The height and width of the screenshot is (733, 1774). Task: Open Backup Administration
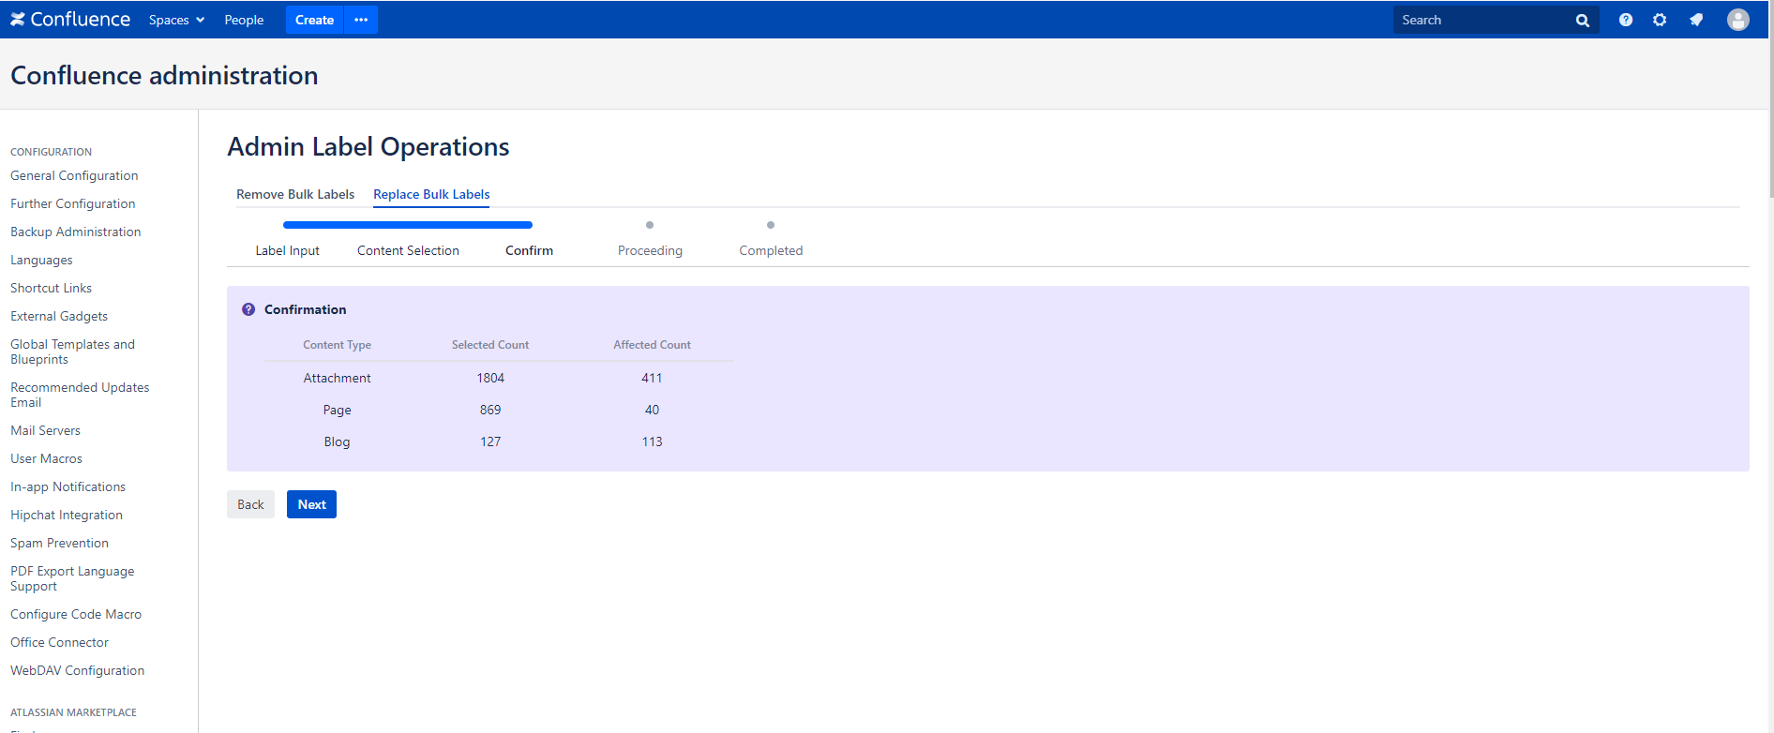click(76, 232)
